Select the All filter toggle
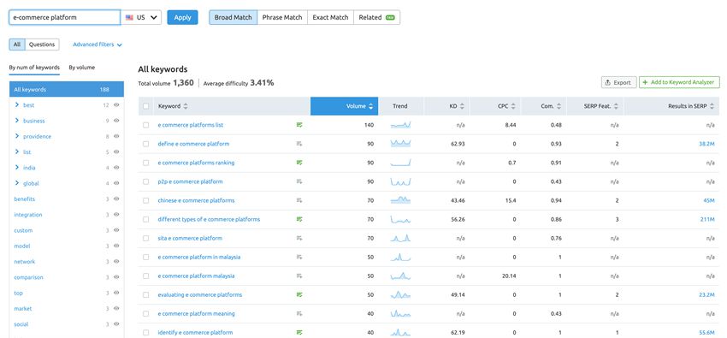 tap(17, 44)
